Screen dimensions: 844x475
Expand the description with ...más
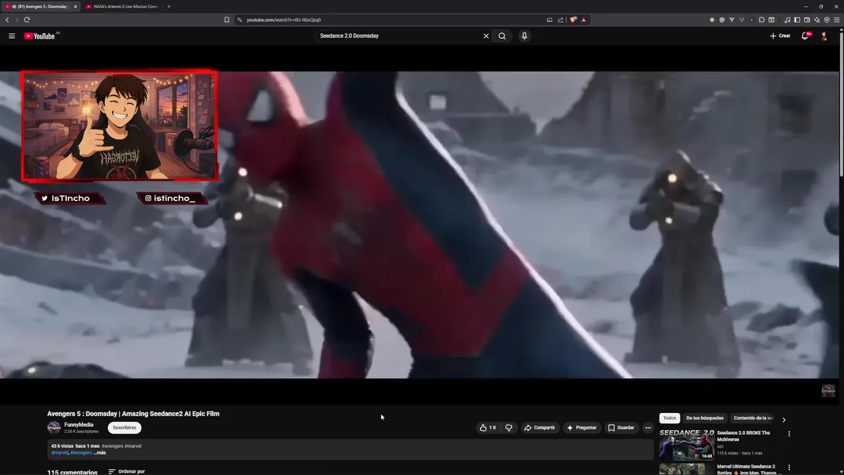click(x=100, y=453)
